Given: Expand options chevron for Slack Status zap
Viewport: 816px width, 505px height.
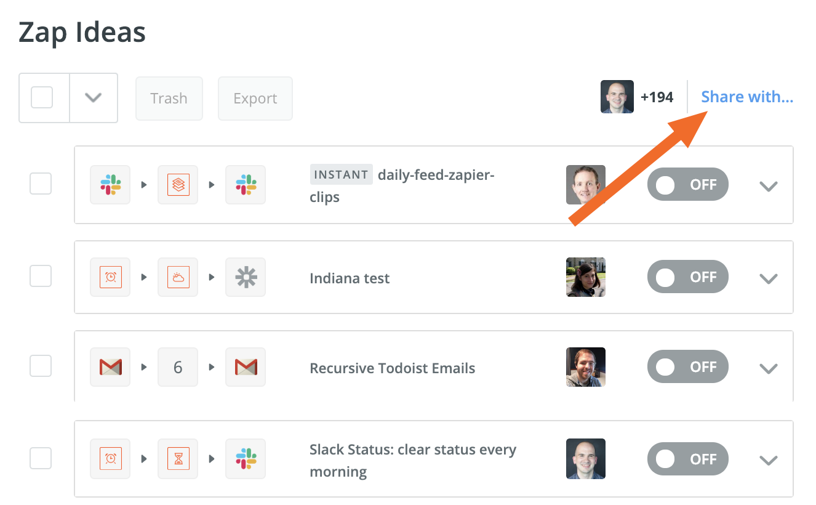Looking at the screenshot, I should coord(769,460).
